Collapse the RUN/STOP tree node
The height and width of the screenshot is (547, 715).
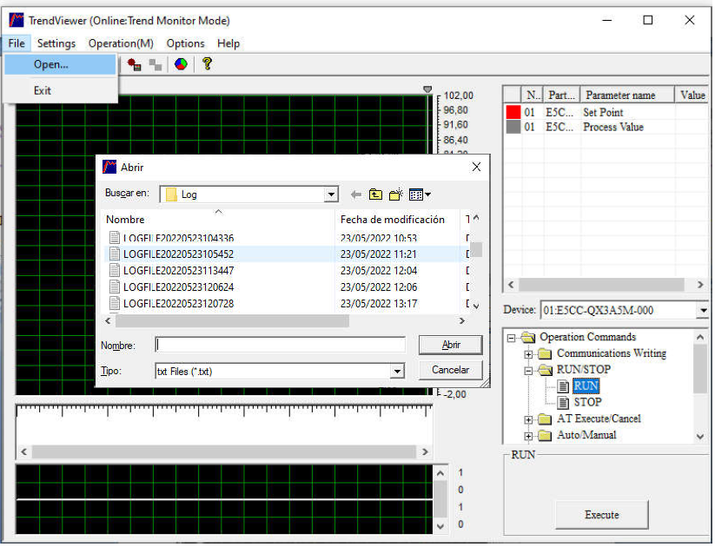tap(528, 371)
